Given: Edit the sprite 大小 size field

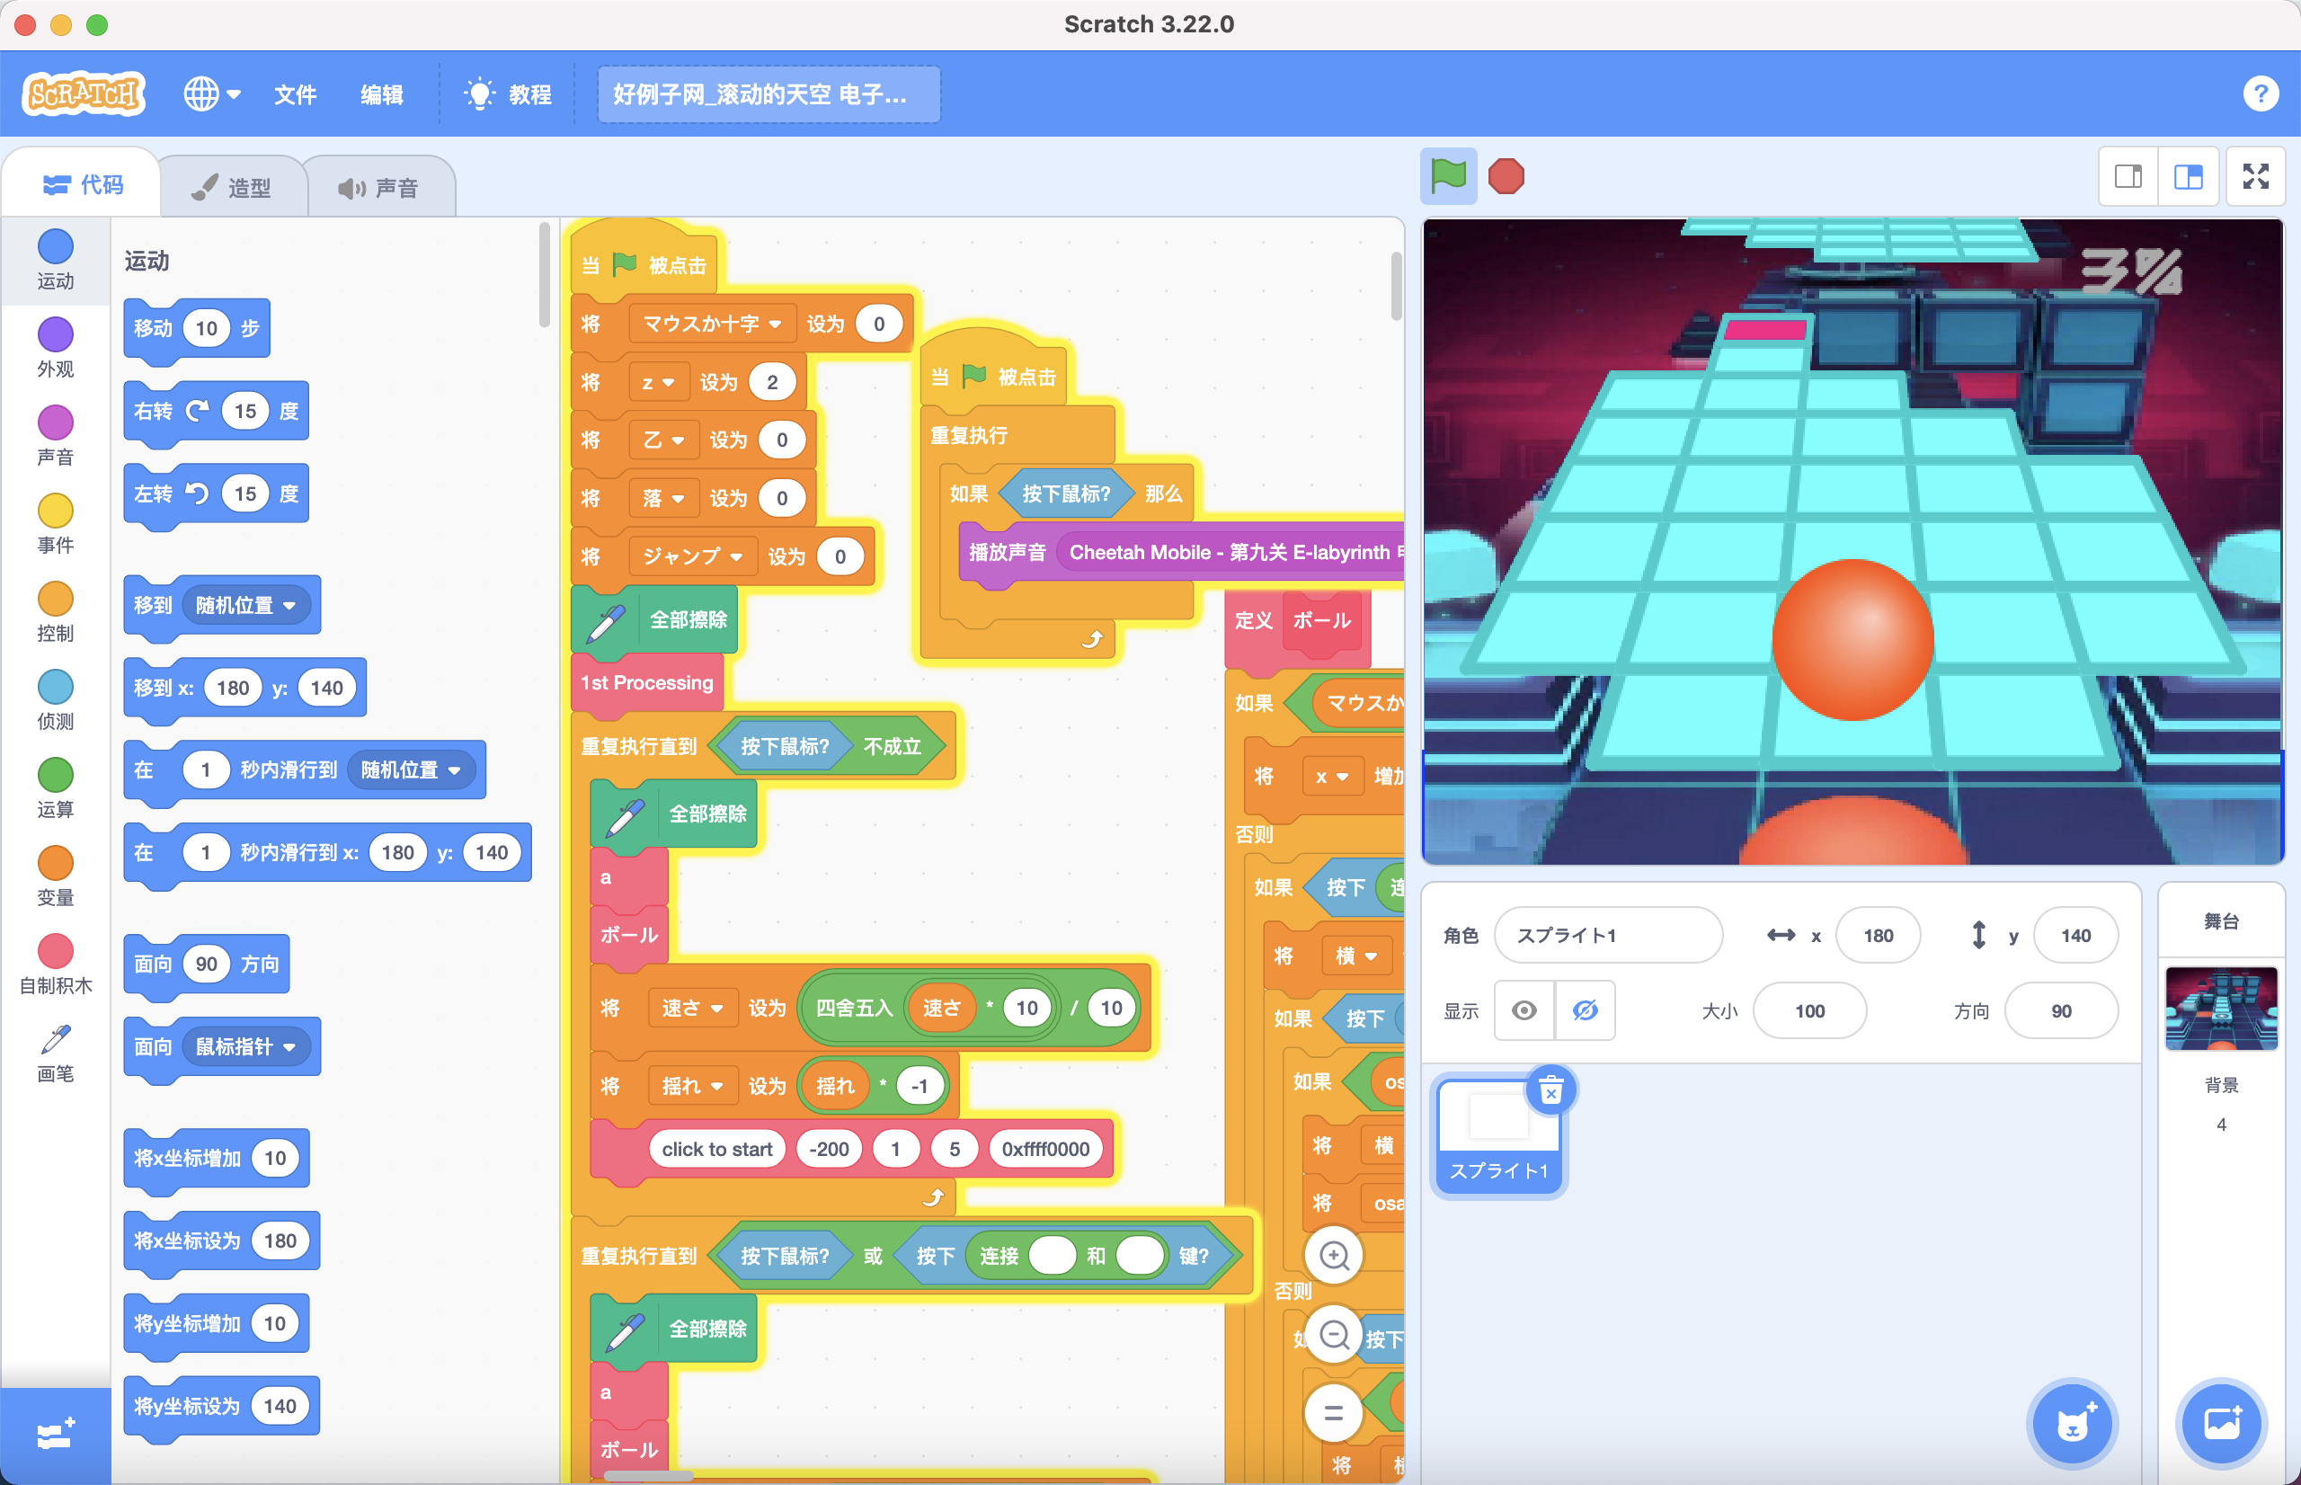Looking at the screenshot, I should pyautogui.click(x=1809, y=1010).
